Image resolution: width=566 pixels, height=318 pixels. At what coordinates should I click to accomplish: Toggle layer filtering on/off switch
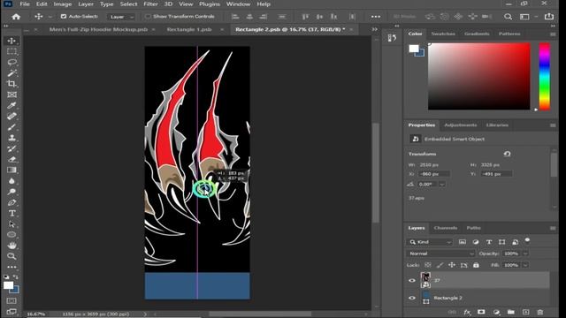[527, 240]
